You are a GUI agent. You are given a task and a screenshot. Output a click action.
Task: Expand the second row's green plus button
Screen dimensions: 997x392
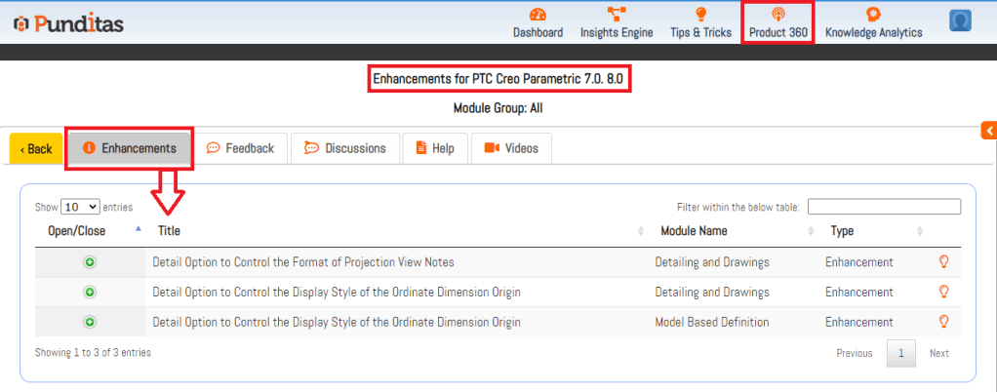90,292
